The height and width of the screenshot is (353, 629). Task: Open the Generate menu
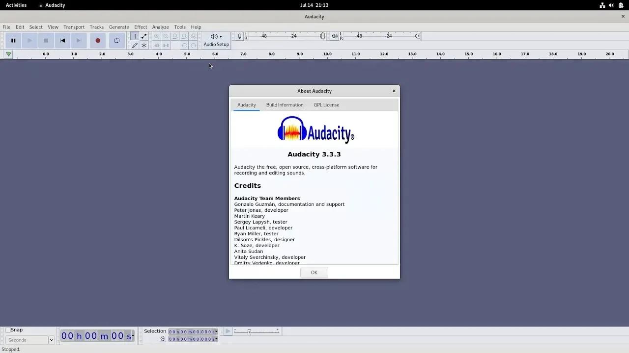(118, 27)
